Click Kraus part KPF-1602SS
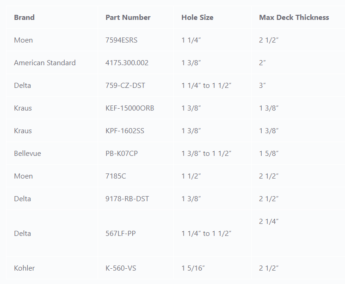This screenshot has width=345, height=284. pos(125,131)
